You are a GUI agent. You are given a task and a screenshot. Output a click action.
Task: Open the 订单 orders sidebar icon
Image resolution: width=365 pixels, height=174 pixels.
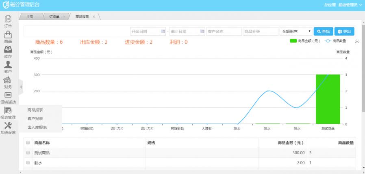click(8, 19)
